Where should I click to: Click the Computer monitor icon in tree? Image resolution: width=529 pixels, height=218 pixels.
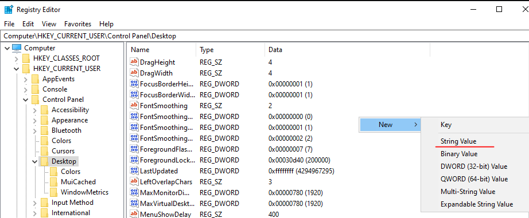point(17,48)
